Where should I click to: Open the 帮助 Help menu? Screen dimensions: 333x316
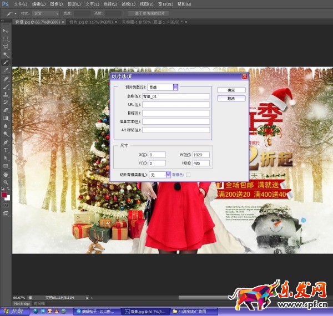pos(184,4)
